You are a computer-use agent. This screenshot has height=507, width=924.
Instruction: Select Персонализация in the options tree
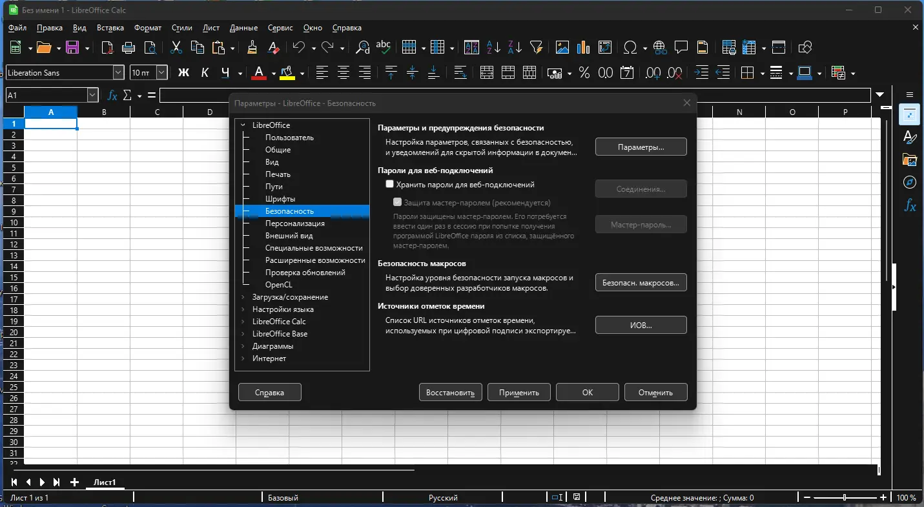tap(294, 223)
